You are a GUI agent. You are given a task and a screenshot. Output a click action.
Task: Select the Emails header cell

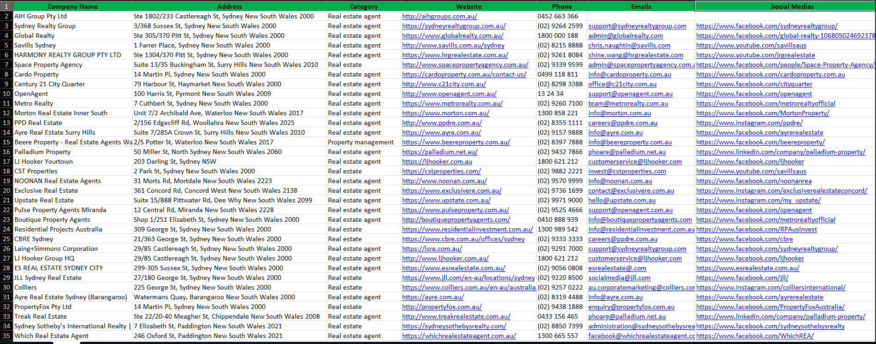click(x=641, y=6)
